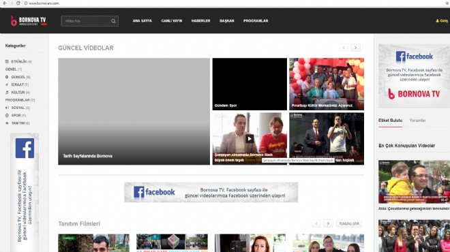This screenshot has height=252, width=450.
Task: Open the Giriş login link
Action: click(x=442, y=20)
